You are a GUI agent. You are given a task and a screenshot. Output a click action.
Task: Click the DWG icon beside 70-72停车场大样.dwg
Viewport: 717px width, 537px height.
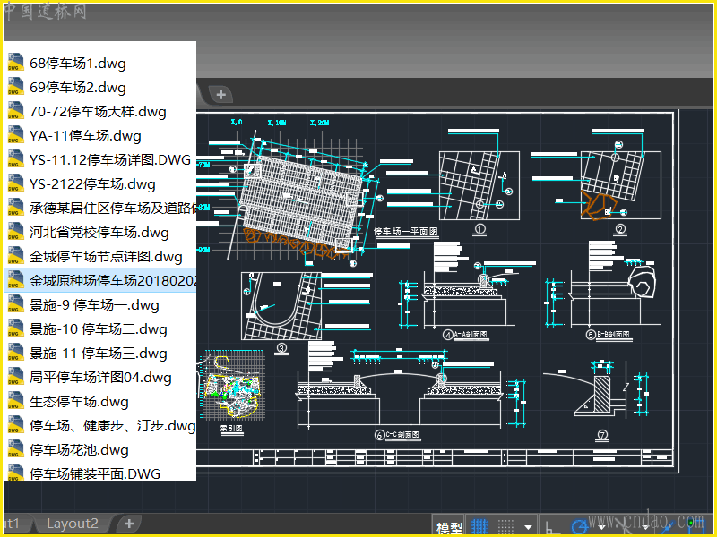[x=15, y=111]
